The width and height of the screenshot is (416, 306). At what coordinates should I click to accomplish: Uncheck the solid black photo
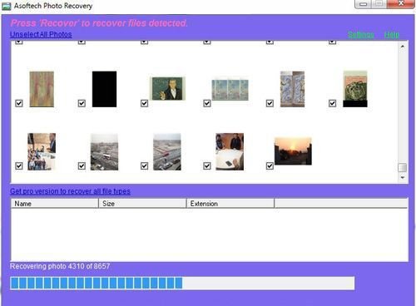(82, 103)
